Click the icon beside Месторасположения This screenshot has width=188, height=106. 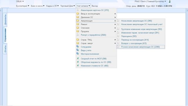78,54
